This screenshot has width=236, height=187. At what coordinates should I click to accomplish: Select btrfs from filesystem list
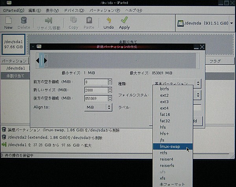click(x=173, y=89)
